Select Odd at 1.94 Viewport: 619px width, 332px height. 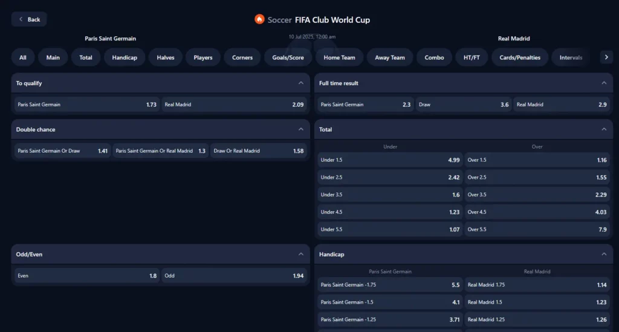point(234,276)
